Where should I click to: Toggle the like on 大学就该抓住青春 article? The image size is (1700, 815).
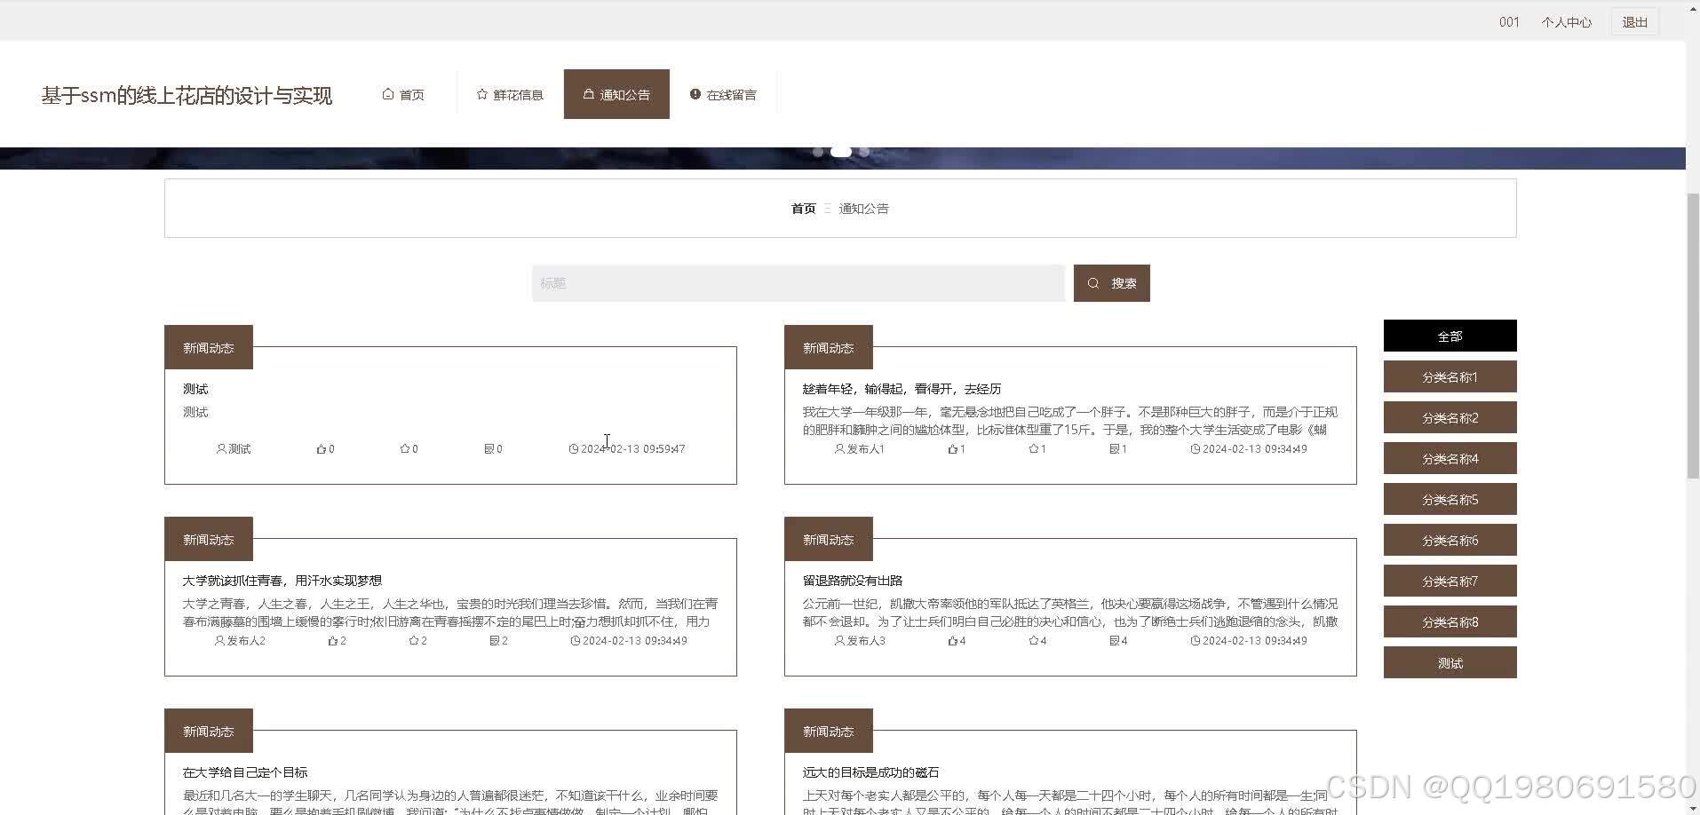click(330, 640)
